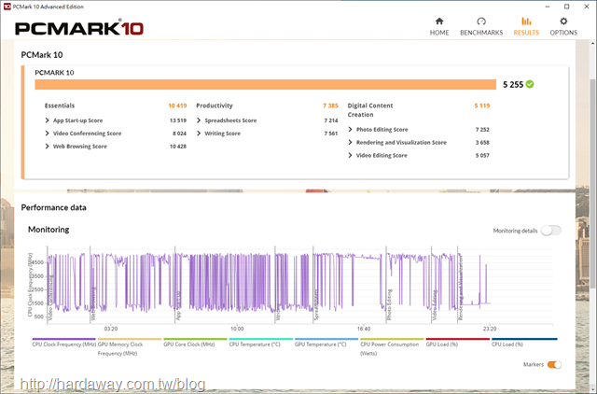Click the App Start-up chart marker
Screen dimensions: 597x394
[178, 305]
